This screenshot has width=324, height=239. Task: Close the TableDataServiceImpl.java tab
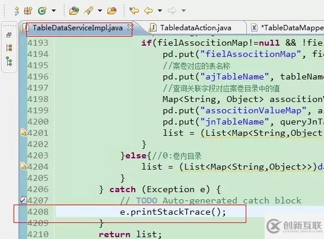pos(130,27)
